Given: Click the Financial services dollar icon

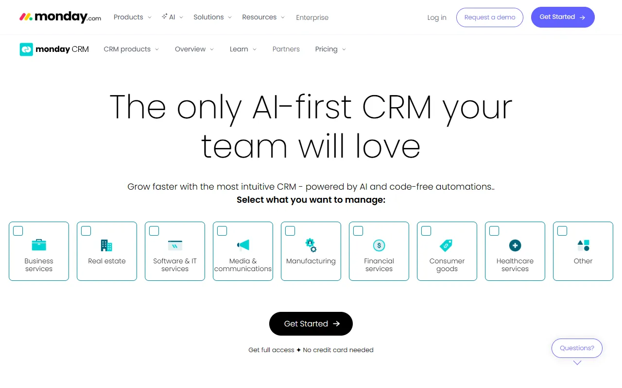Looking at the screenshot, I should [379, 245].
